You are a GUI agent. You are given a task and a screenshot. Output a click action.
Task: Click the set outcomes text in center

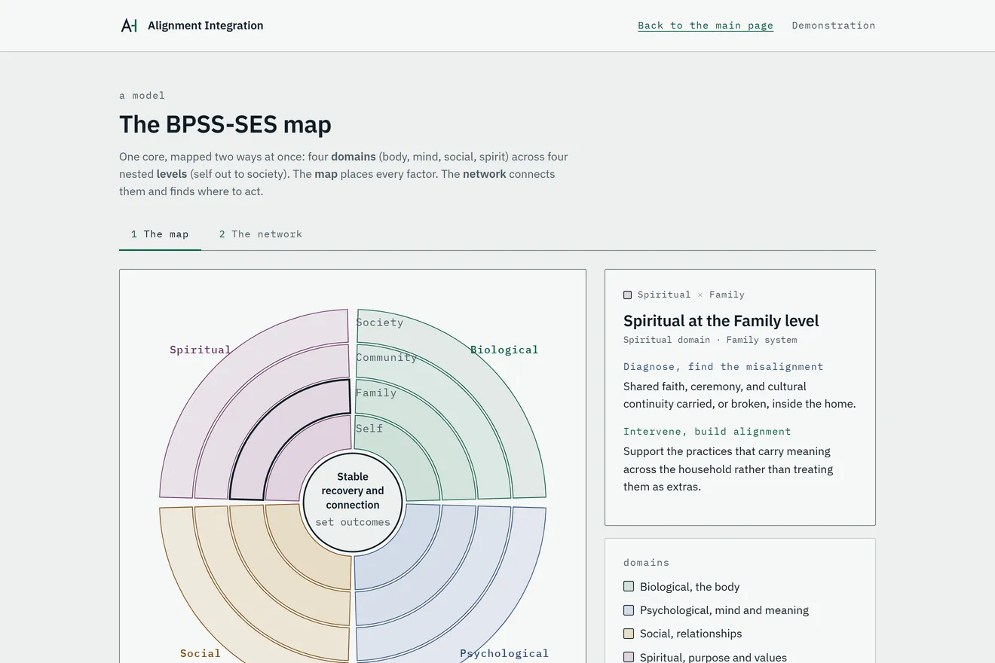[x=353, y=522]
